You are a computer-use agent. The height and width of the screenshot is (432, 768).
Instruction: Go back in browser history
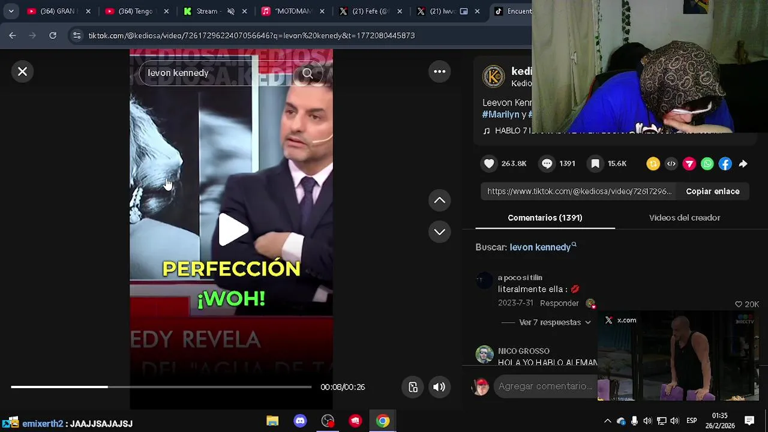13,35
